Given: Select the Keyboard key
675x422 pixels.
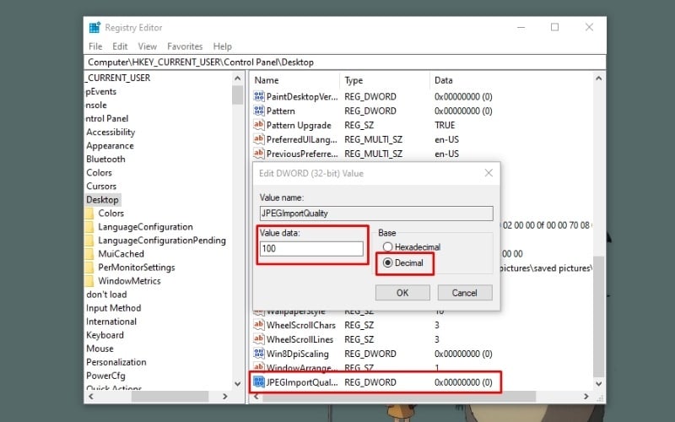Looking at the screenshot, I should pyautogui.click(x=105, y=335).
